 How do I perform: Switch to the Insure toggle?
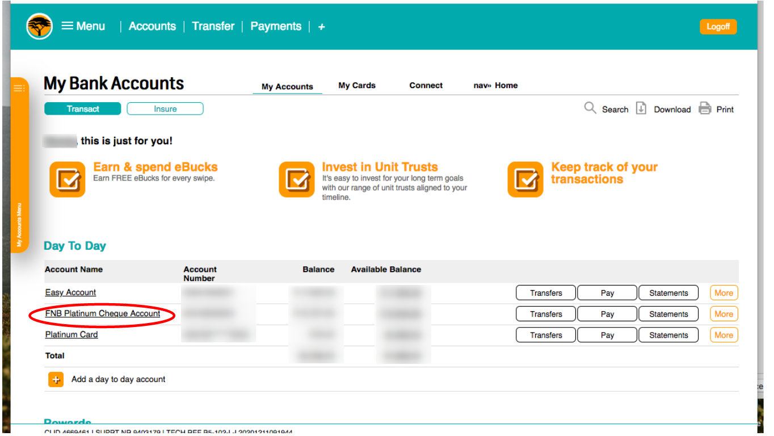[x=165, y=109]
